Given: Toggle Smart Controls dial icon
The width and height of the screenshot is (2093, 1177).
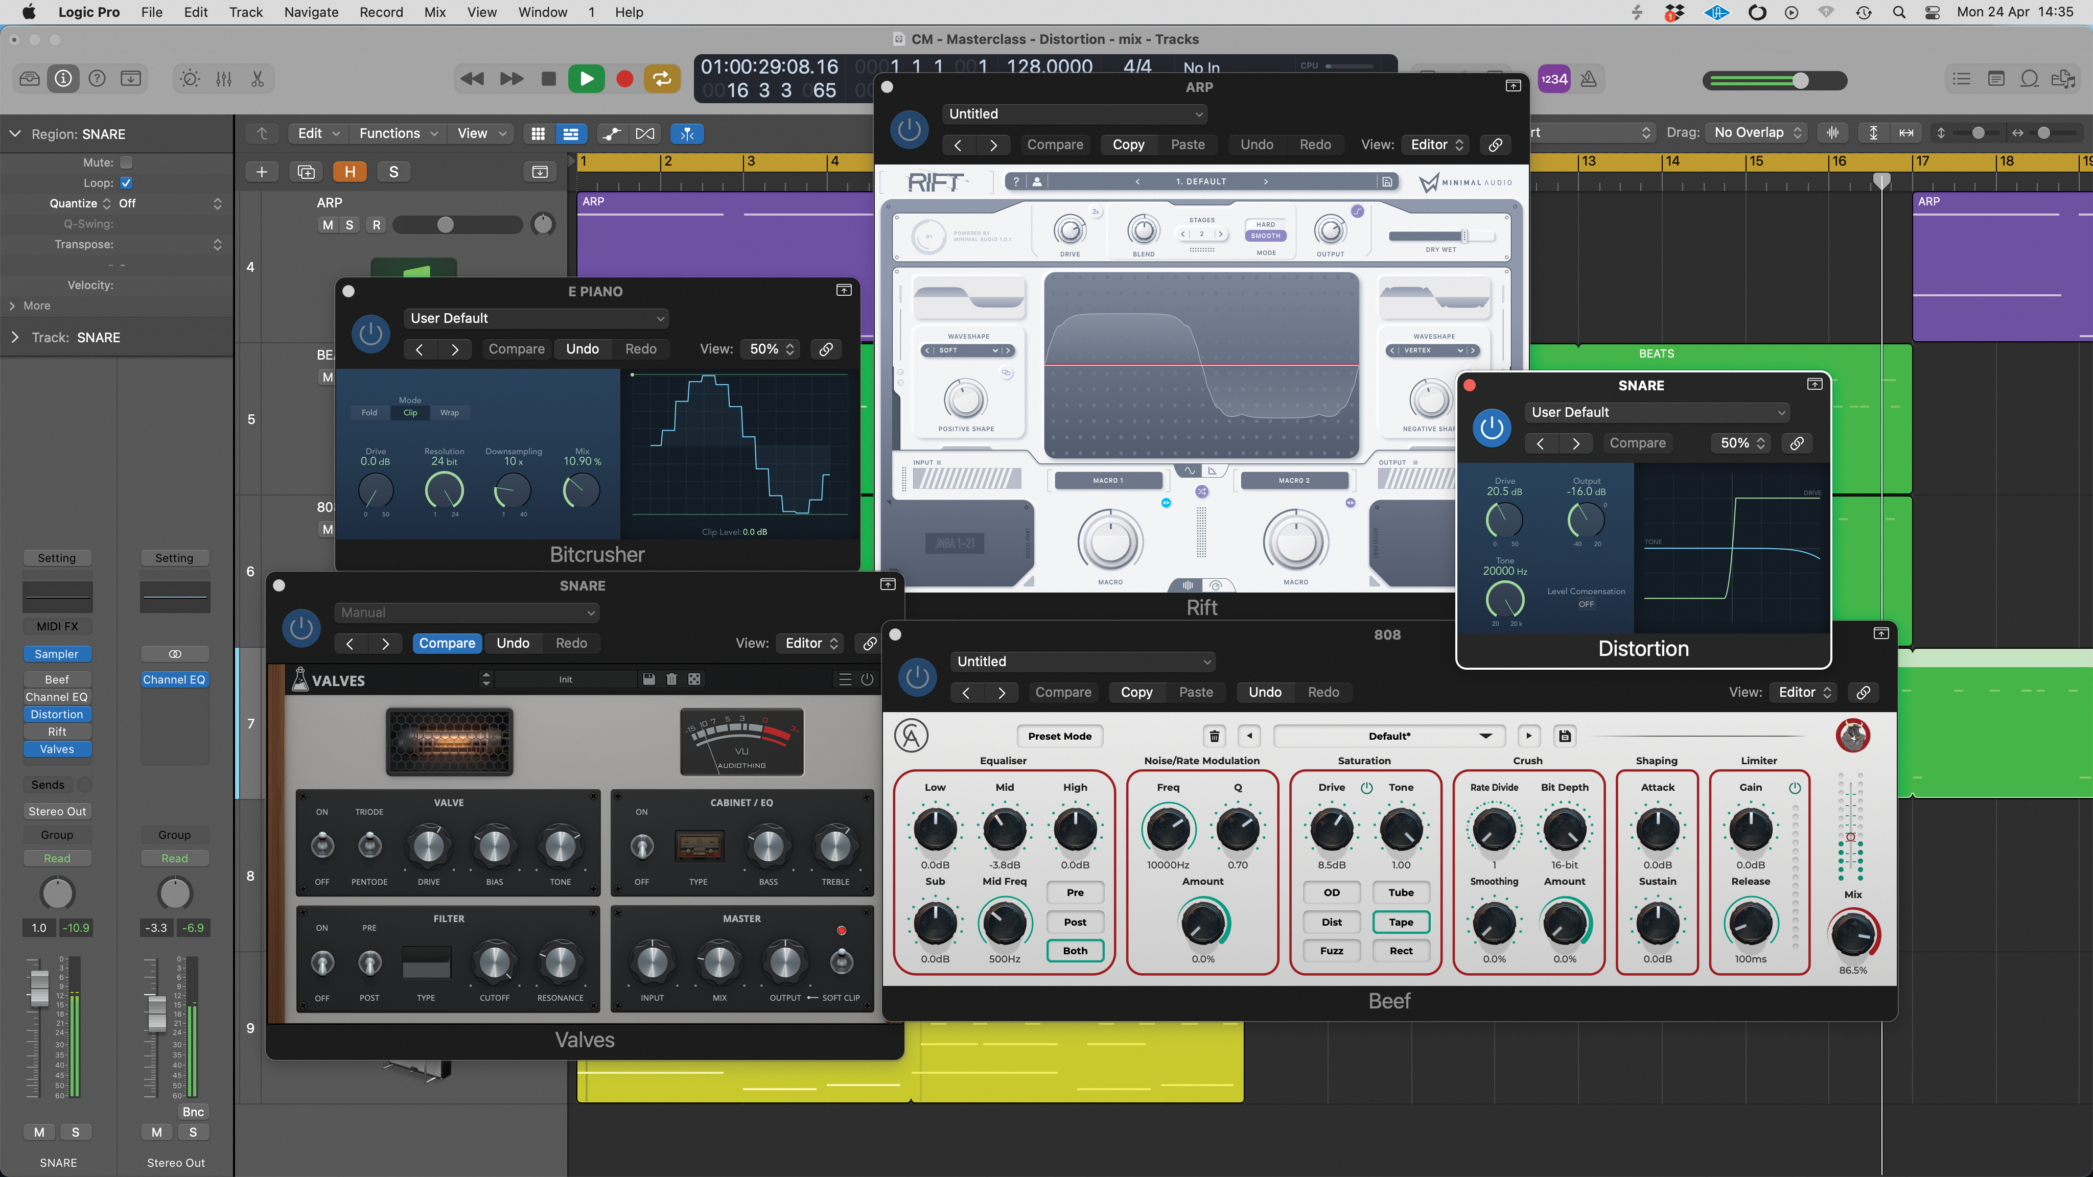Looking at the screenshot, I should tap(190, 79).
